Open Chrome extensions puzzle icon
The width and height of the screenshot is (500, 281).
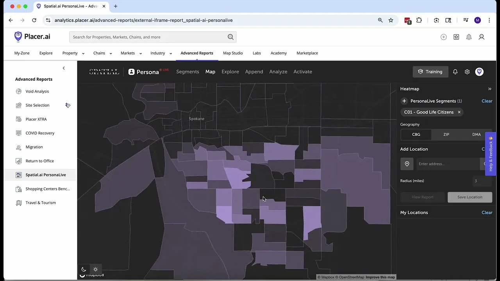(x=419, y=20)
